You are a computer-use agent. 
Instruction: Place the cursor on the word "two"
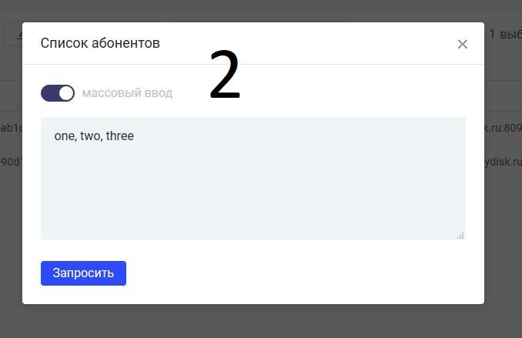(x=91, y=136)
